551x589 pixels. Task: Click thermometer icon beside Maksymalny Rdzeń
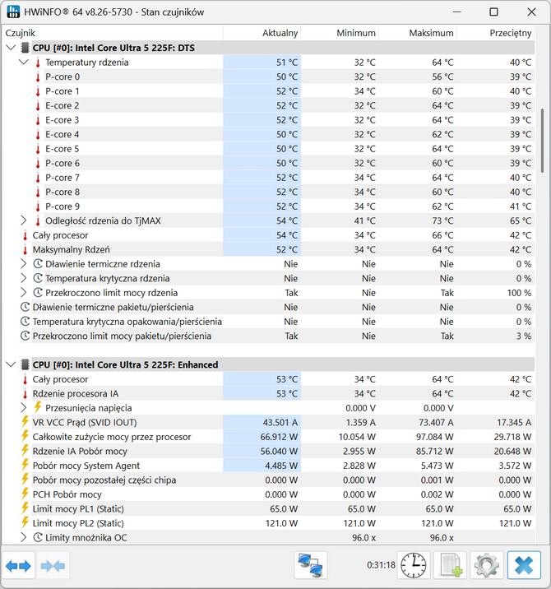pos(25,250)
